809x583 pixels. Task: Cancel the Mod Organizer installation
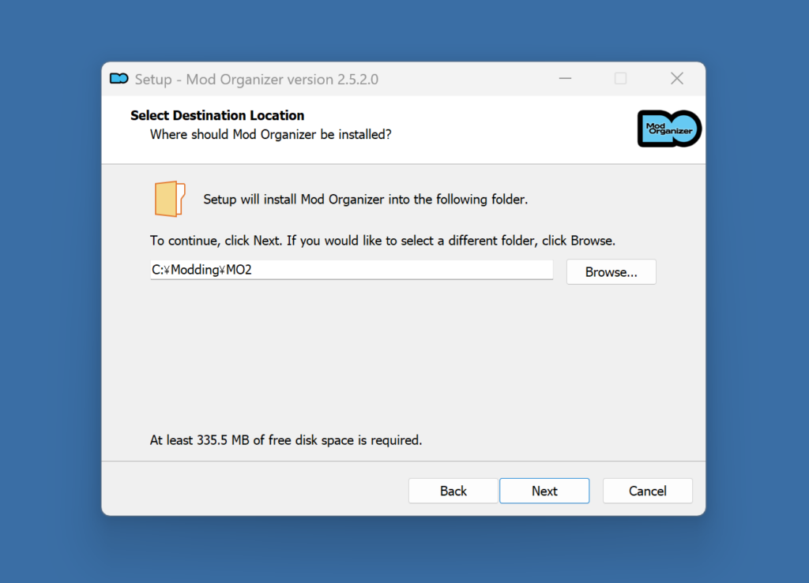coord(647,491)
